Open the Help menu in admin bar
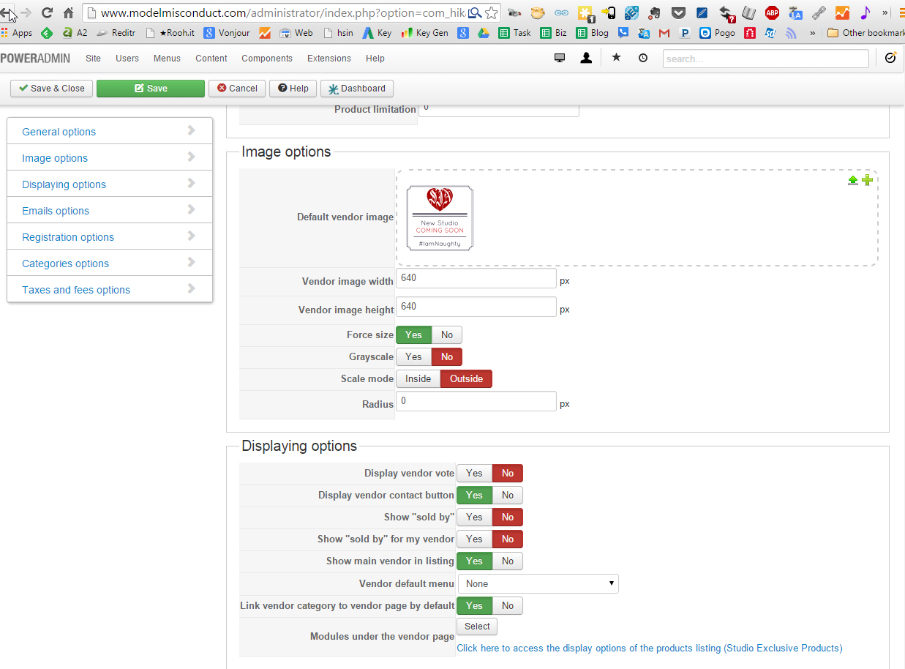This screenshot has height=669, width=905. 375,59
